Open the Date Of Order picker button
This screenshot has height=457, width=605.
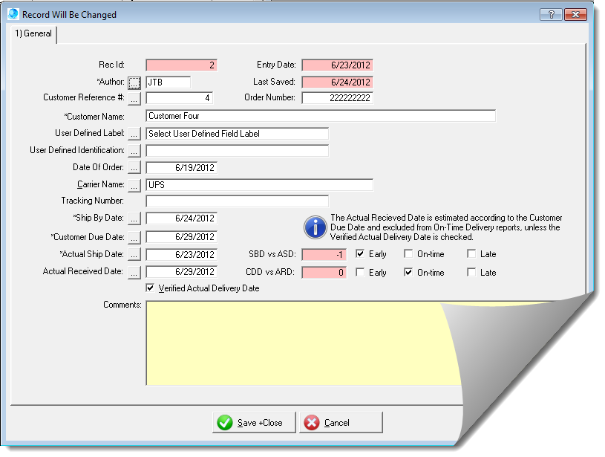tap(134, 168)
